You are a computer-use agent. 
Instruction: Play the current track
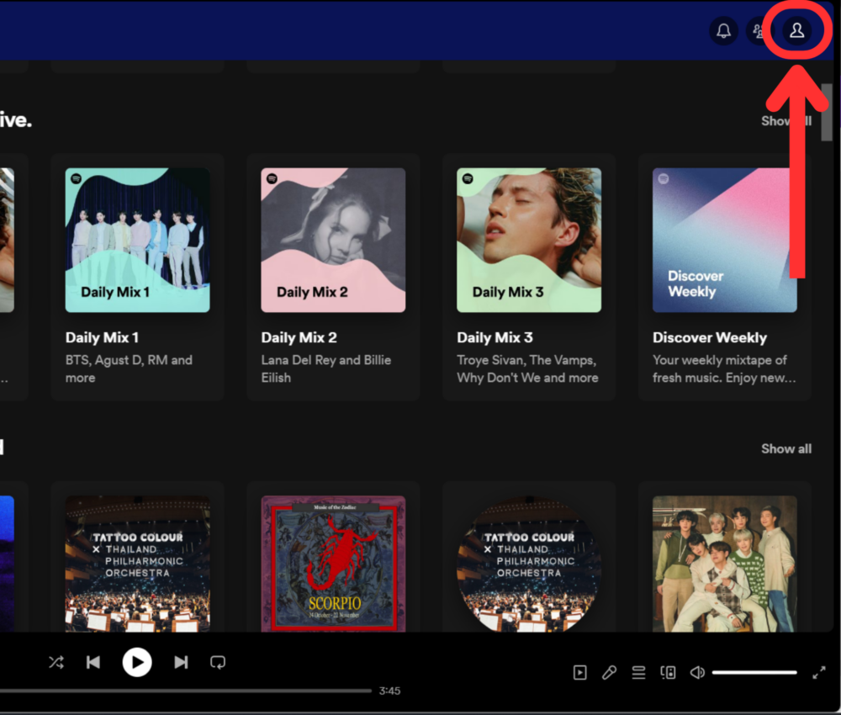coord(137,662)
